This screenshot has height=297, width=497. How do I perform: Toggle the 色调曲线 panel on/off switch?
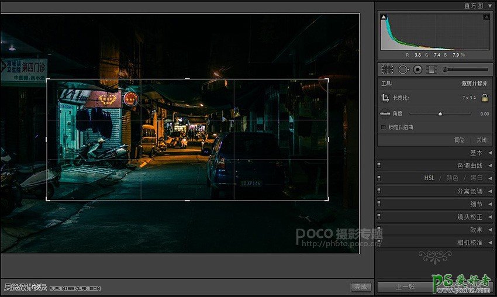point(379,165)
